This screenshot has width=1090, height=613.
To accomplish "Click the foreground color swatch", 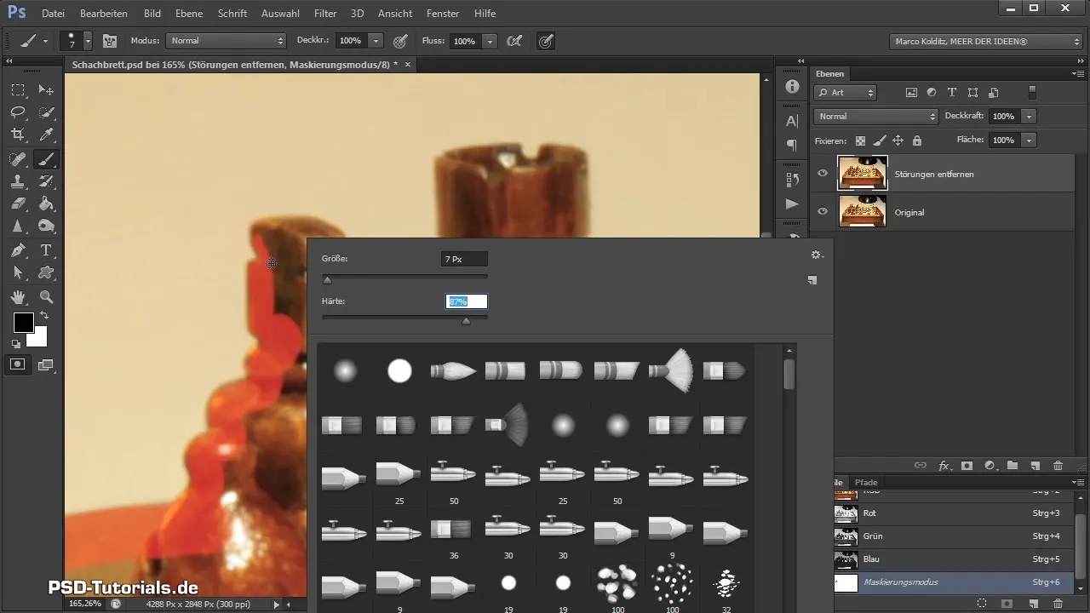I will pos(23,323).
